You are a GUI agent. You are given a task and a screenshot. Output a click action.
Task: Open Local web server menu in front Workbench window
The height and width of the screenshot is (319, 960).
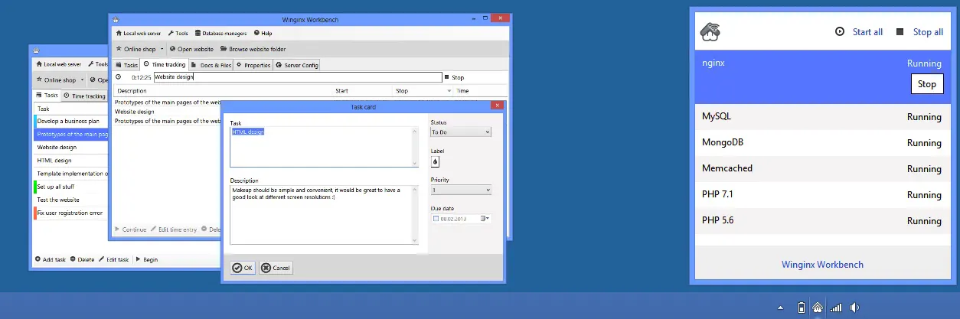139,34
